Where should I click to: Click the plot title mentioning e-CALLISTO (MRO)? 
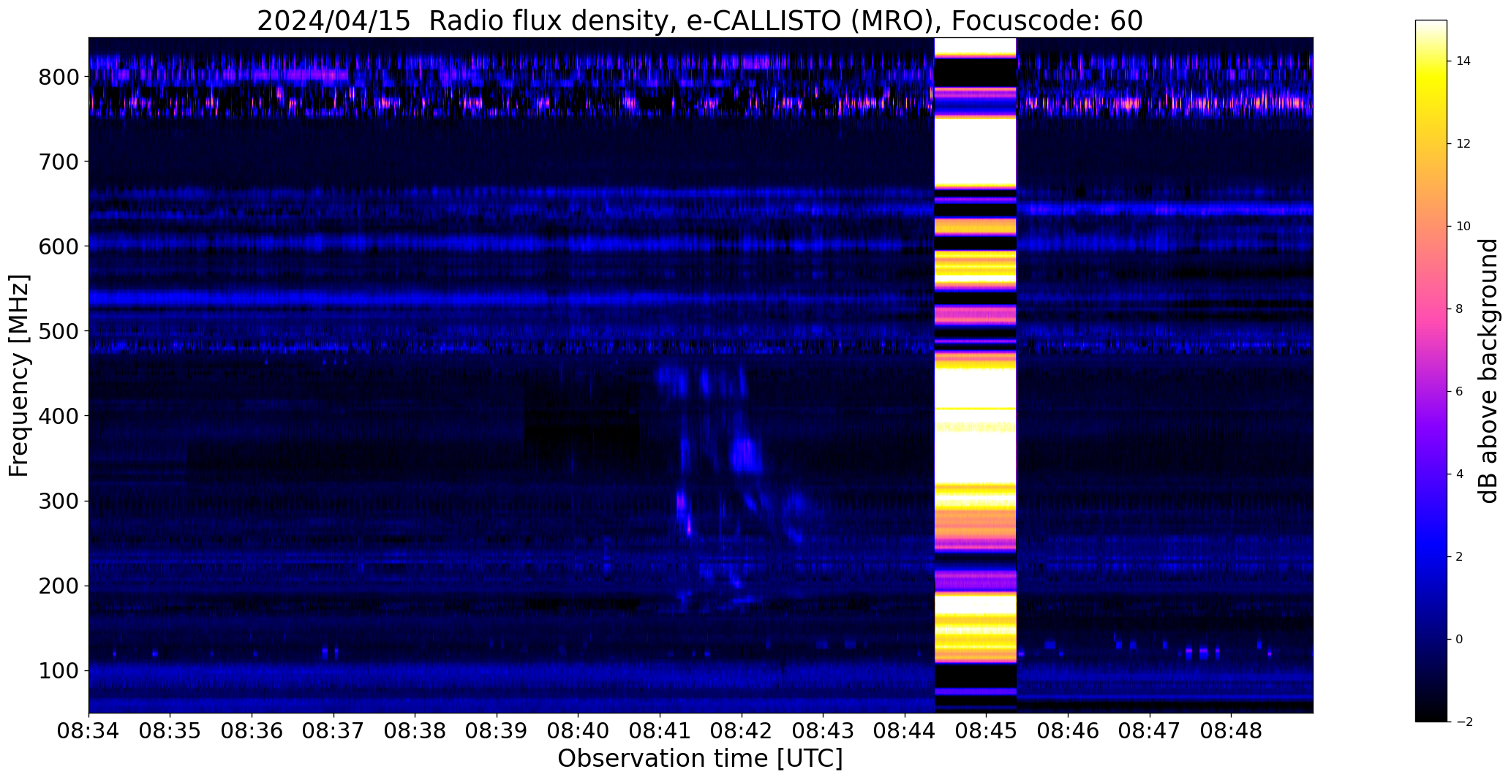coord(699,20)
